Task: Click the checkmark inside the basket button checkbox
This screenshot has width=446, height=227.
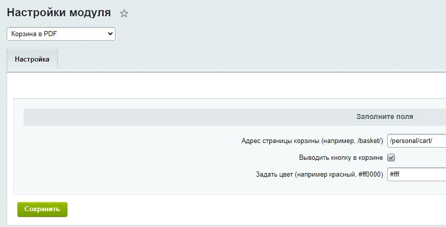Action: click(x=391, y=158)
